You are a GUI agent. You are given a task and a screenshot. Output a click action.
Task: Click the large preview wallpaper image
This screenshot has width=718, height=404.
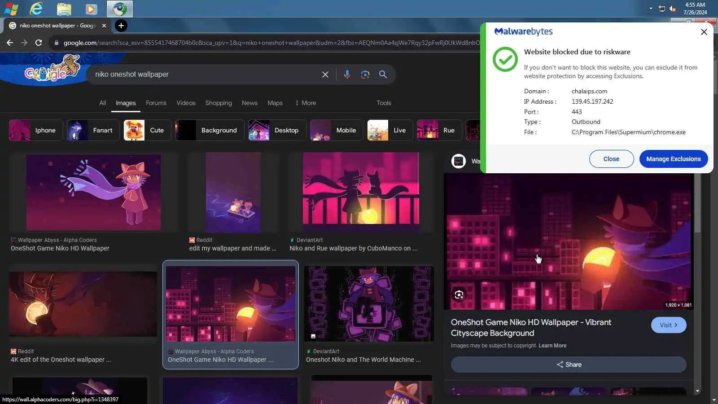(x=569, y=242)
